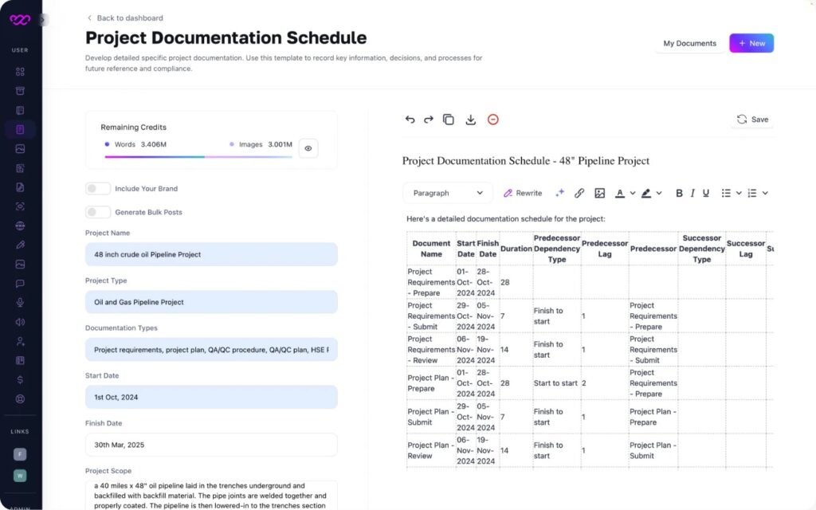816x510 pixels.
Task: Open the highlighted document icon in sidebar
Action: pyautogui.click(x=20, y=130)
